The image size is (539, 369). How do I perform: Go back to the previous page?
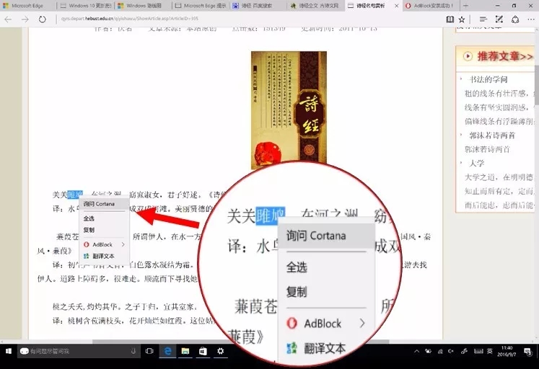coord(8,19)
